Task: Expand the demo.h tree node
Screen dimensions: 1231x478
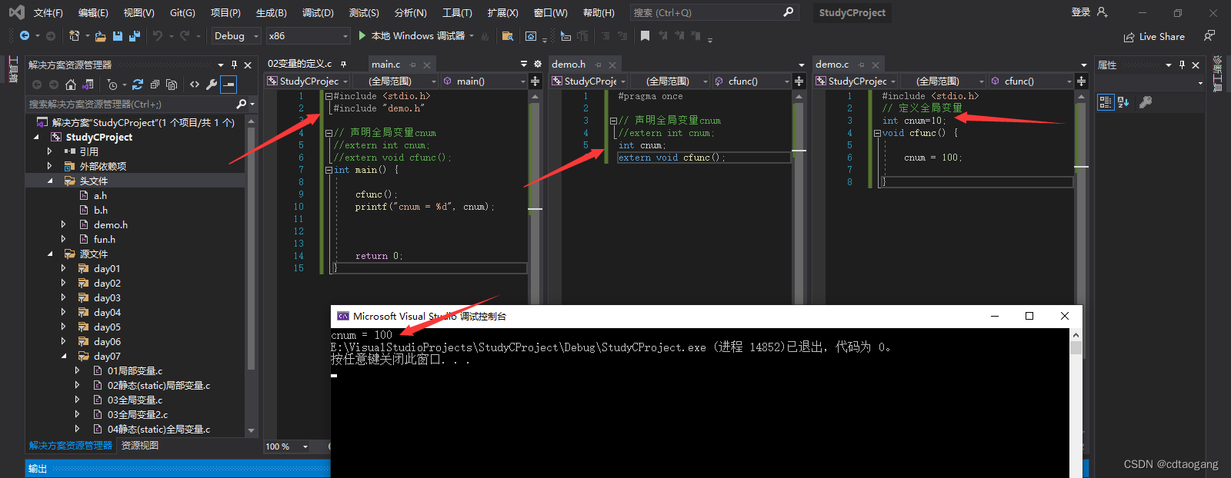Action: (63, 224)
